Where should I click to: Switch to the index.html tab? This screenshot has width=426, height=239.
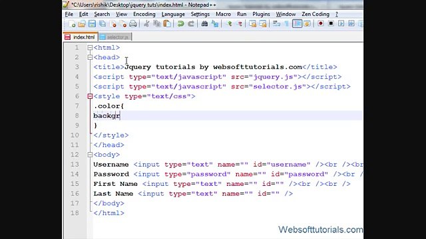(x=80, y=37)
